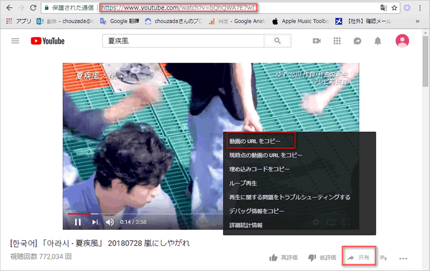Viewport: 430px width, 271px height.
Task: Click the translate page icon
Action: [383, 7]
